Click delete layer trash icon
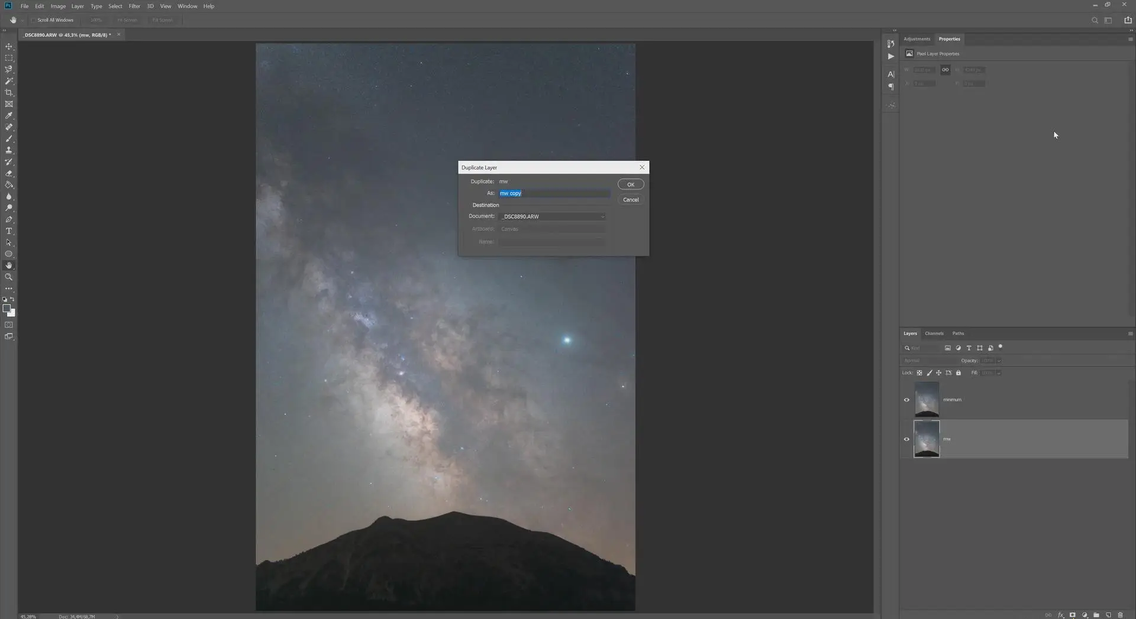The width and height of the screenshot is (1136, 619). tap(1120, 615)
